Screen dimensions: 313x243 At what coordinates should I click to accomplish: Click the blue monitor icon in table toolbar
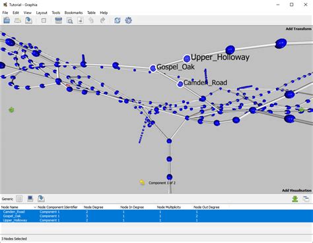coord(30,199)
